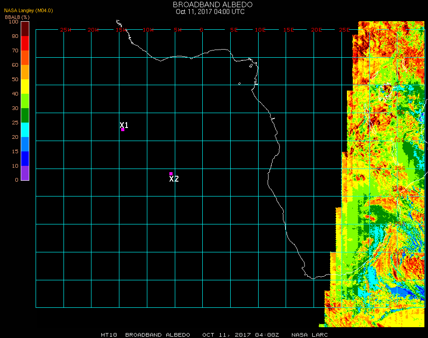The width and height of the screenshot is (428, 338).
Task: Click the '20E' longitude label
Action: (x=317, y=30)
